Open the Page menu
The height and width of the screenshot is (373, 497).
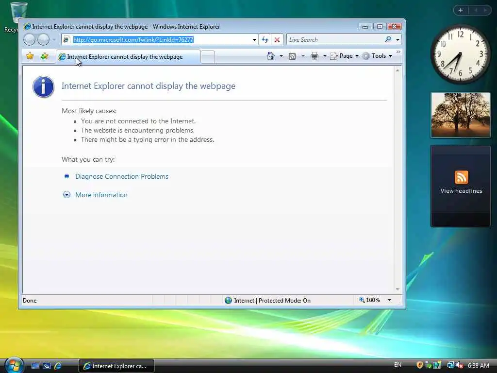pyautogui.click(x=344, y=56)
